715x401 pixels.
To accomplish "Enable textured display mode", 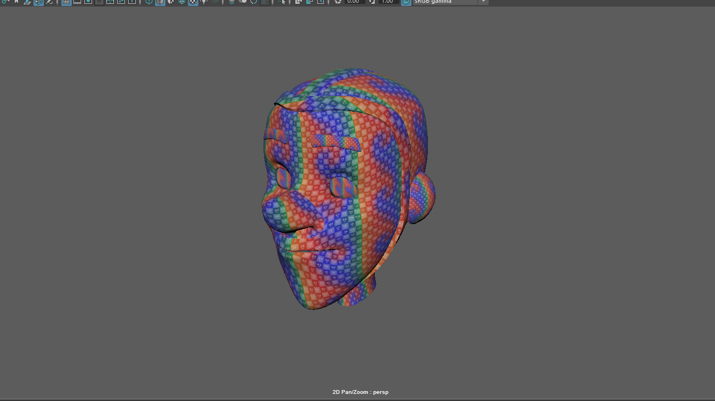I will [193, 2].
